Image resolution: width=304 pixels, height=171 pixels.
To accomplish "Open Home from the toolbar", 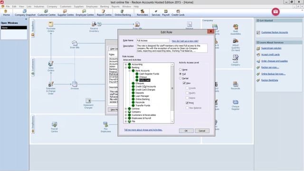I will [x=6, y=13].
